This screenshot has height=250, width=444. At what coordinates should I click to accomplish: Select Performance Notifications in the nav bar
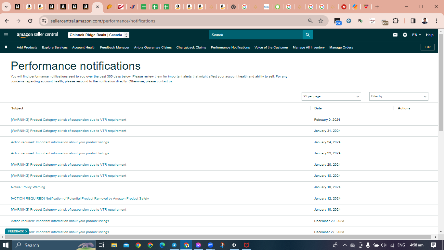230,48
